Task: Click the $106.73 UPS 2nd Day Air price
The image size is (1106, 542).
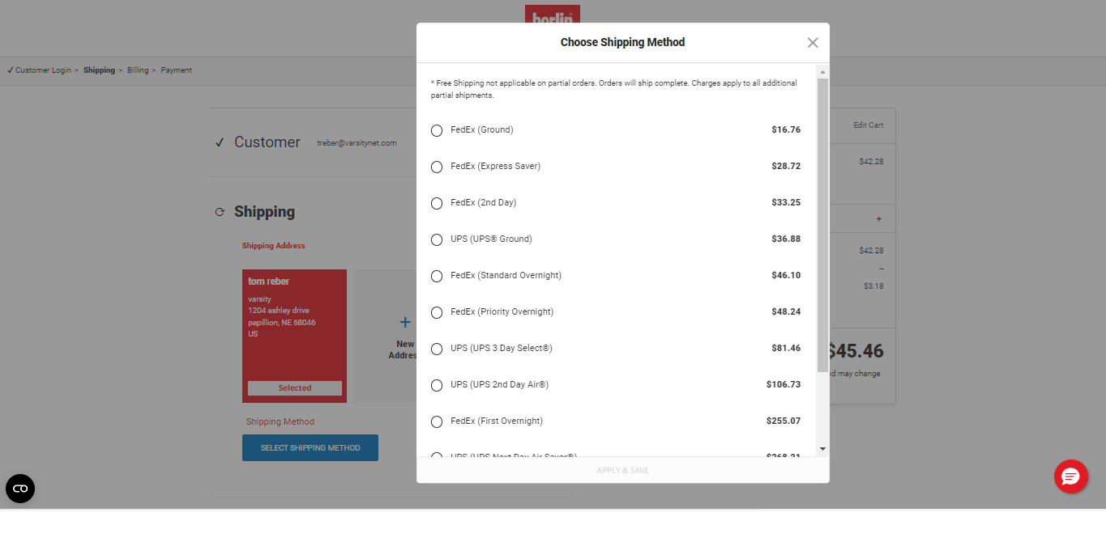Action: point(784,384)
